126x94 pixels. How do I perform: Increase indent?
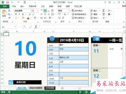[x=45, y=18]
